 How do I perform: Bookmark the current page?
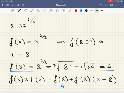18,5
